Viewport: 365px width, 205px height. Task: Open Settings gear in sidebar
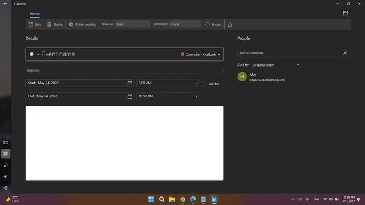coord(6,188)
